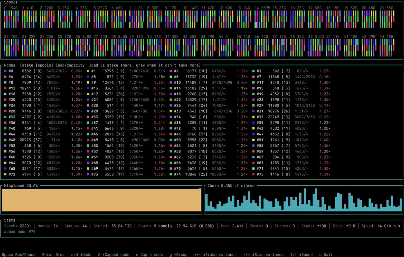Screen dimensions: 404x257
Task: Select the color marker of node #75
Action: coord(254,174)
